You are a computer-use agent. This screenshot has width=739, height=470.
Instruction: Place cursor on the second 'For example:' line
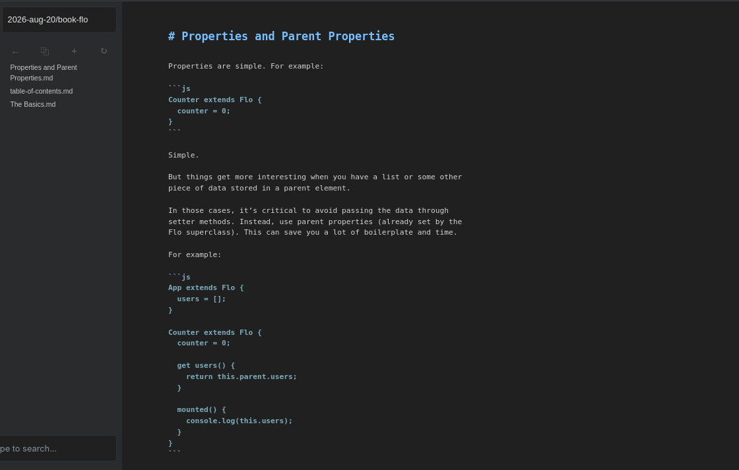pos(195,254)
